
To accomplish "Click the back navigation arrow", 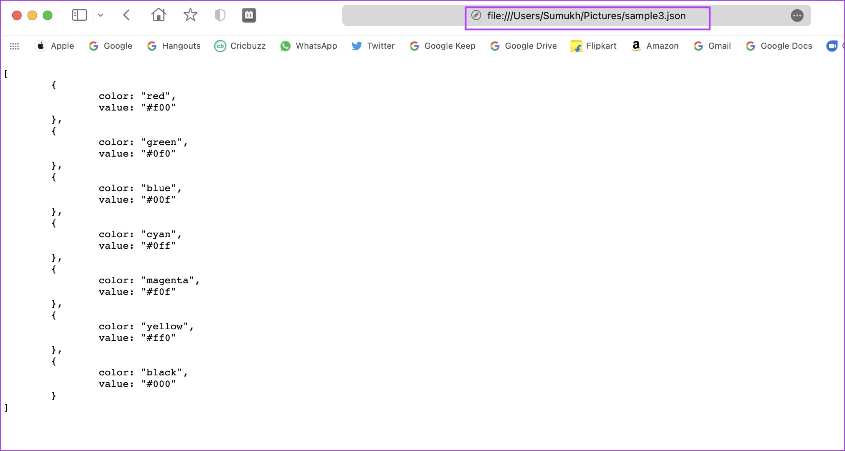I will tap(126, 15).
